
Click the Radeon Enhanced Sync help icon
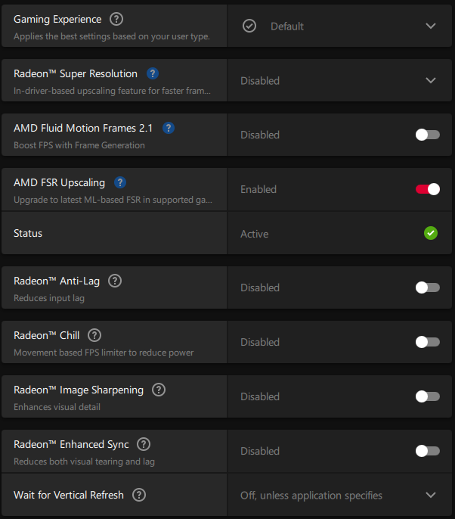(144, 444)
